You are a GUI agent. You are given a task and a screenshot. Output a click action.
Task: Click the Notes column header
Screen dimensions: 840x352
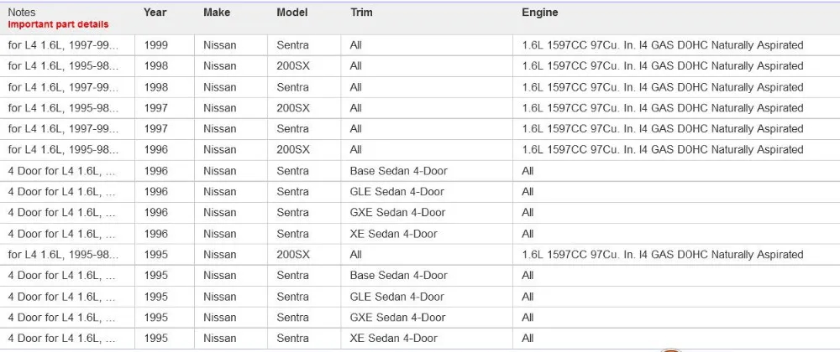tap(23, 12)
